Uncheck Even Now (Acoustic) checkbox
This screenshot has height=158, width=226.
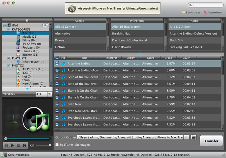(x=57, y=111)
